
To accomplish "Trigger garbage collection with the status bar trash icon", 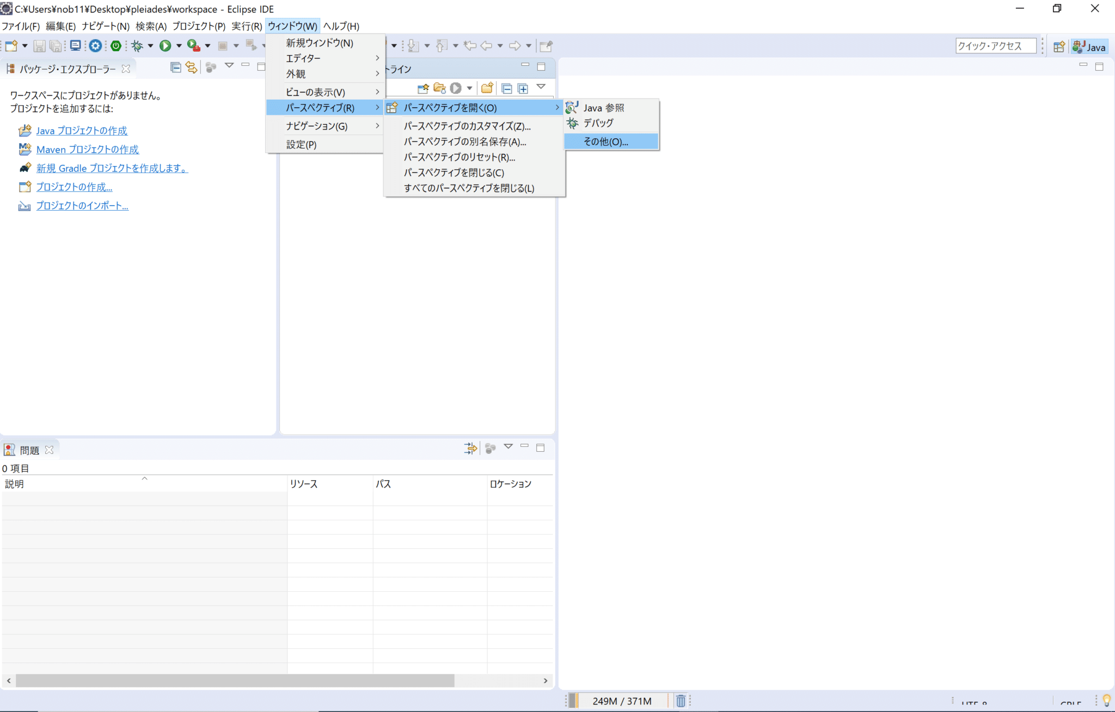I will [681, 701].
